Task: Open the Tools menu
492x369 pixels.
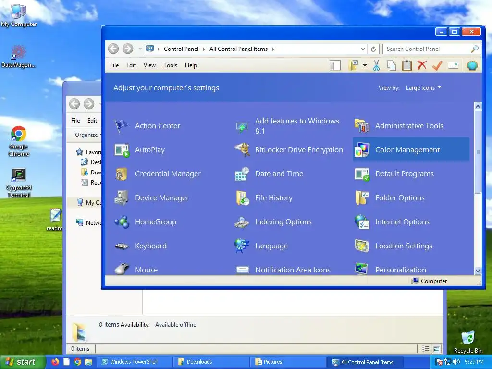Action: [x=170, y=65]
